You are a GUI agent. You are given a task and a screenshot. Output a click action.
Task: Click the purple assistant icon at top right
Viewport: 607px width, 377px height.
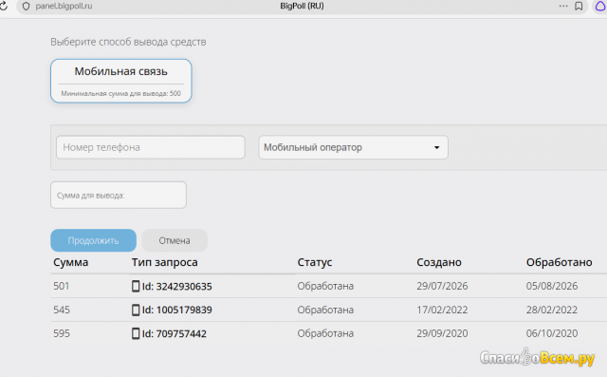600,7
